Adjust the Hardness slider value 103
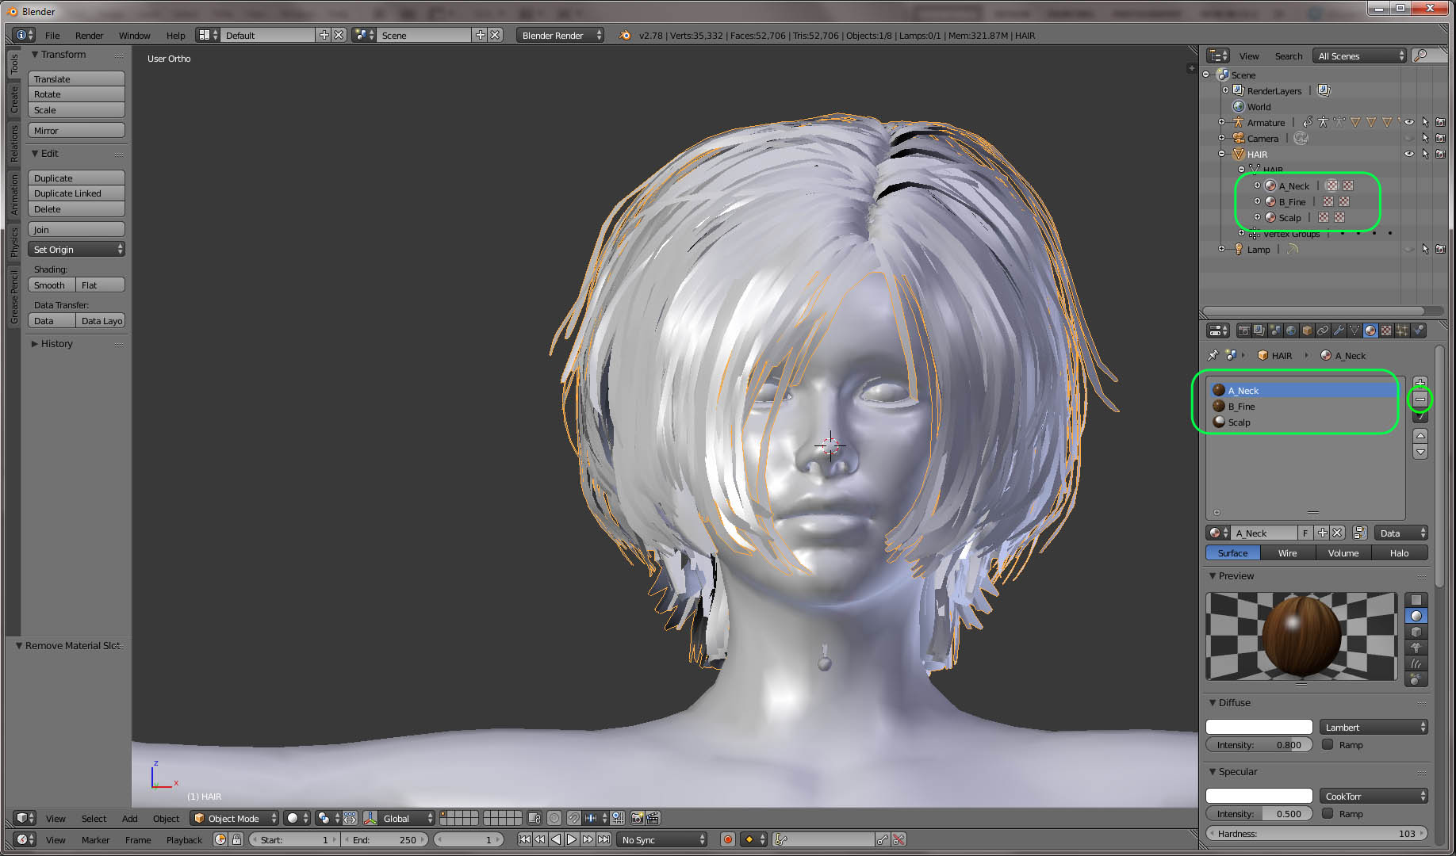1456x856 pixels. (1317, 833)
